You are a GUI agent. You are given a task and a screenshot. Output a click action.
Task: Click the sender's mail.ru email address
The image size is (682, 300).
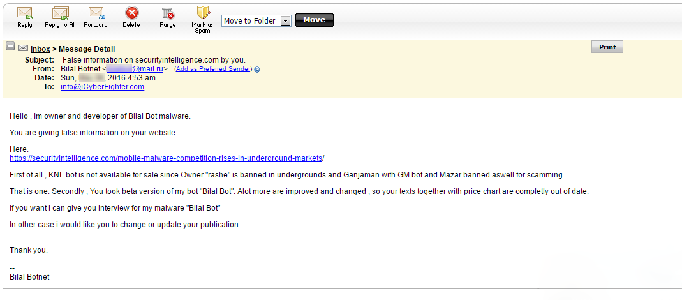click(135, 69)
